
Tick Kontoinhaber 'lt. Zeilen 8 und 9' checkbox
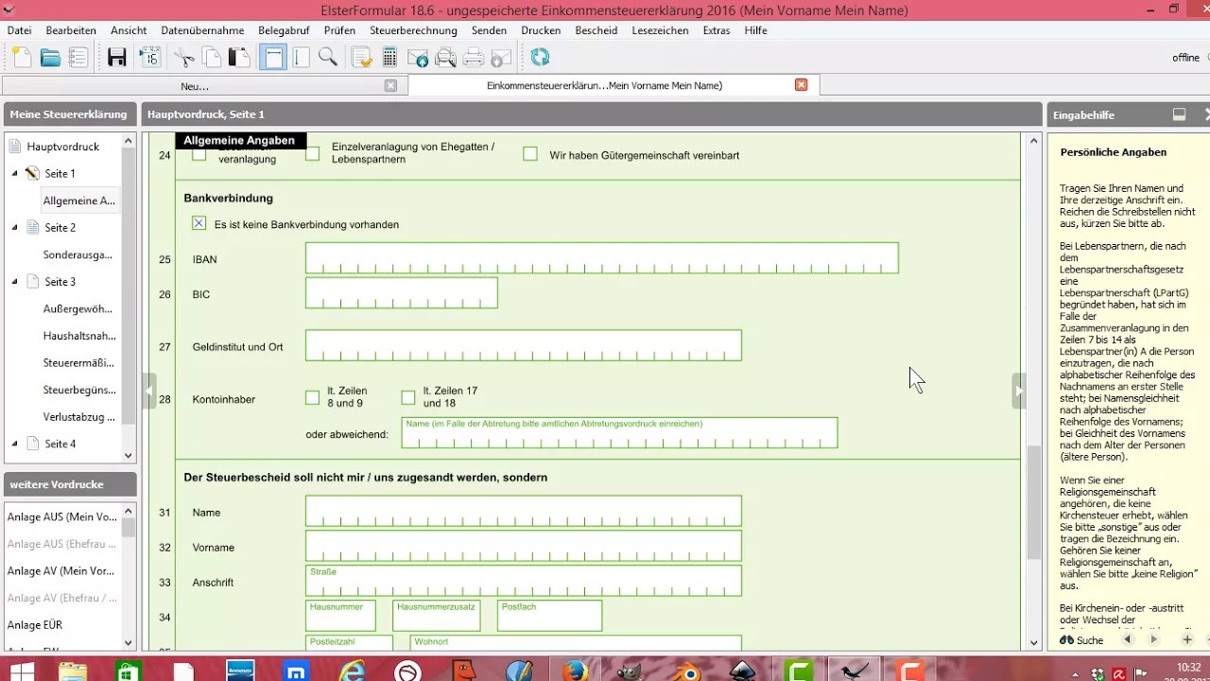[x=312, y=397]
